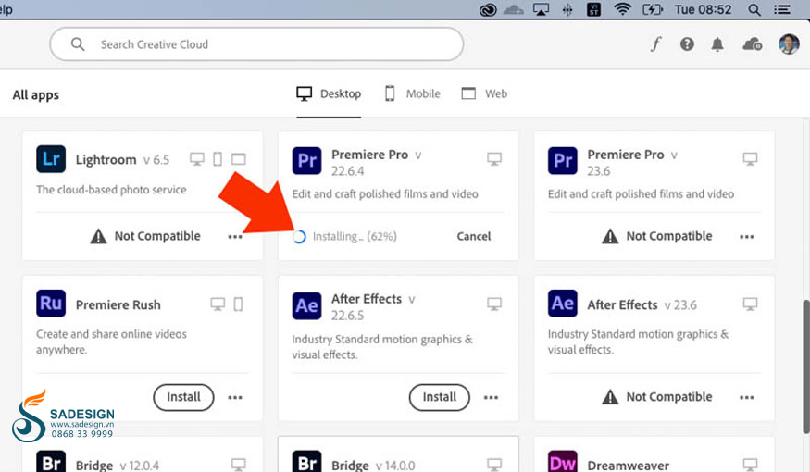
Task: Click the Premiere Pro 22.6.4 app icon
Action: click(306, 161)
